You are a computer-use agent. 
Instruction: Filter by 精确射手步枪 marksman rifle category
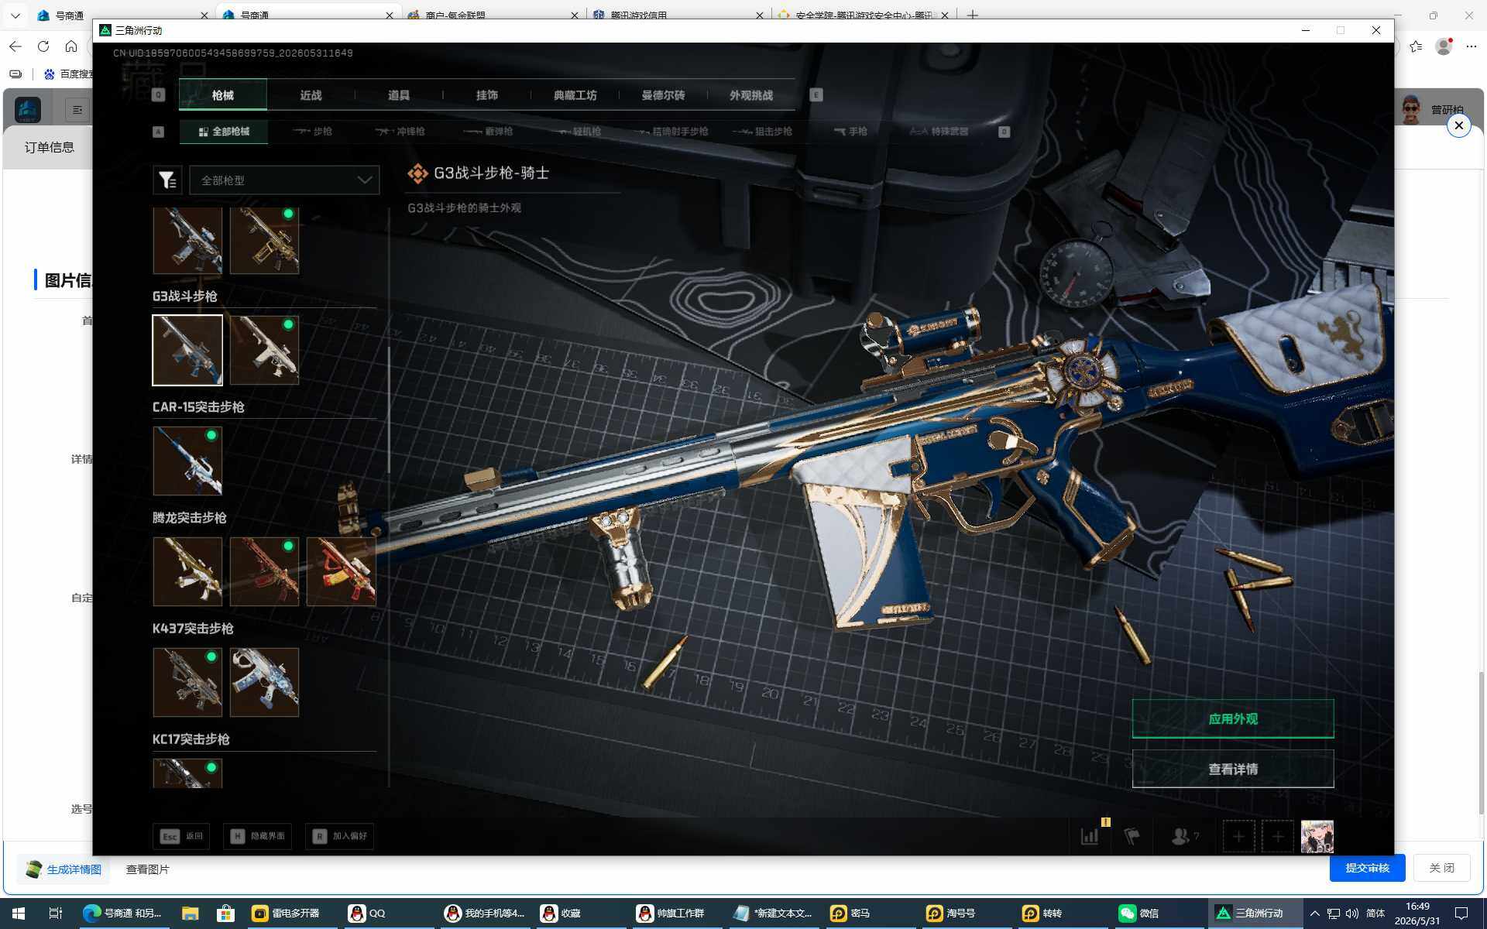coord(671,132)
